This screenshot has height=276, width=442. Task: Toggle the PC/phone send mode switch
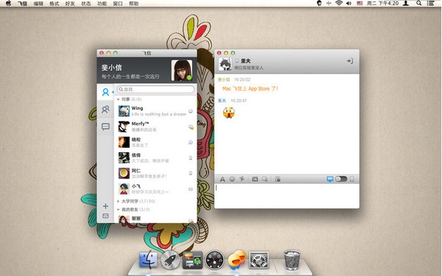(x=341, y=179)
